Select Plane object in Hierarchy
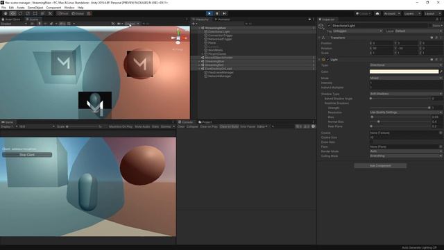 point(212,43)
